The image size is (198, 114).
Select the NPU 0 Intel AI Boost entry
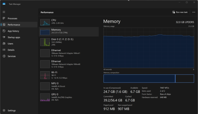69,86
